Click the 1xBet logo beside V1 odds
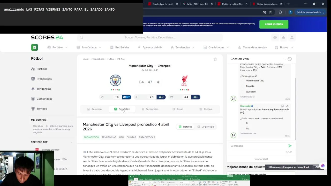Viewport: 331px width, 186px height. pos(126,97)
